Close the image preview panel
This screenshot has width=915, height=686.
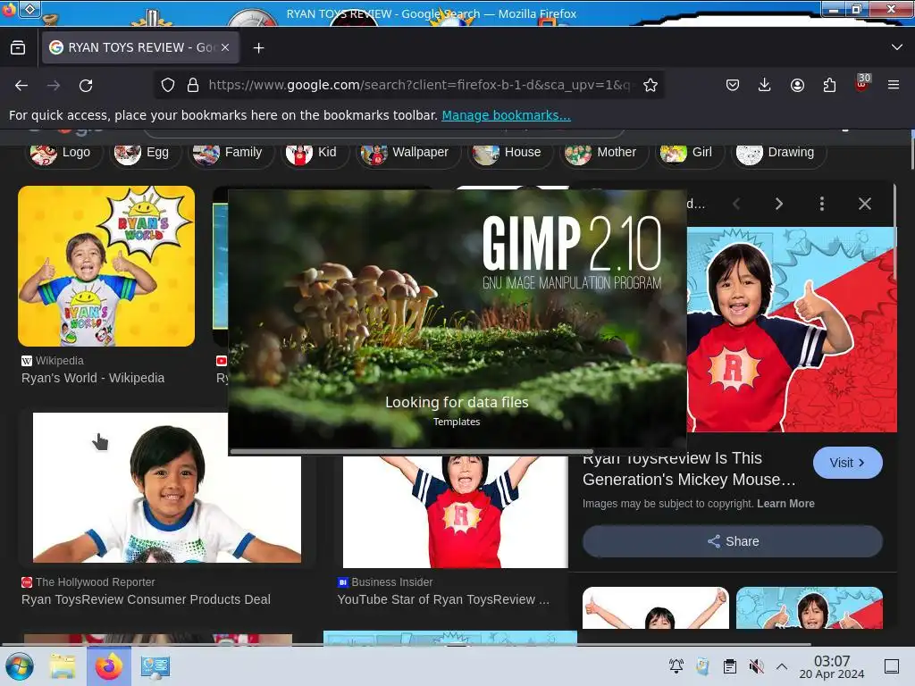(x=865, y=204)
